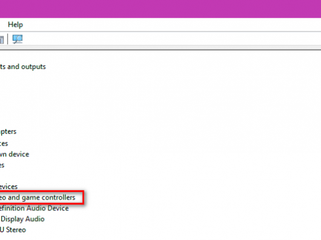Open the Help menu
The height and width of the screenshot is (240, 321).
click(x=15, y=25)
